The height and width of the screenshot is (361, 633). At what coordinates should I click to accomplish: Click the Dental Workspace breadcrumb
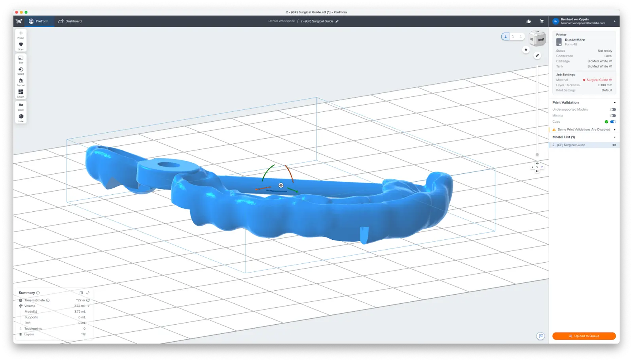281,21
